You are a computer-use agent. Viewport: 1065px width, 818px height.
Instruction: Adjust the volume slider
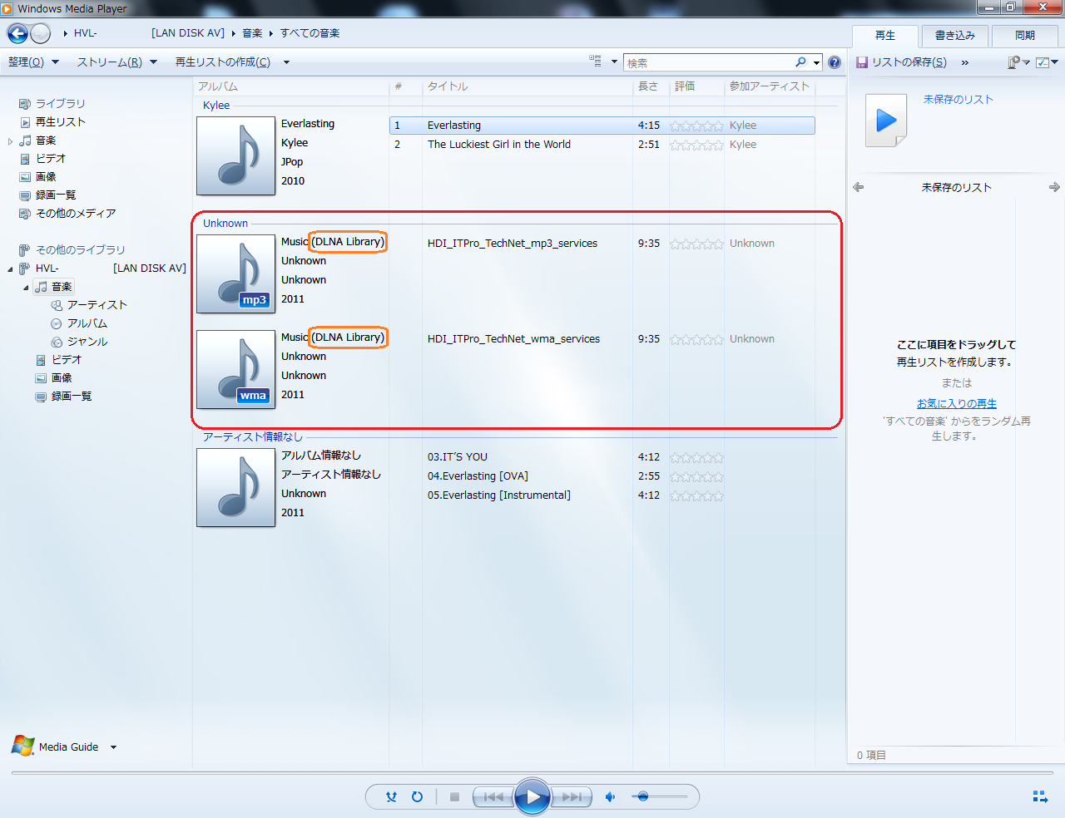[660, 796]
